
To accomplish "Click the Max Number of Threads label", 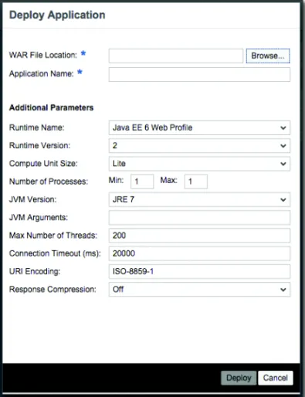I will pyautogui.click(x=53, y=236).
